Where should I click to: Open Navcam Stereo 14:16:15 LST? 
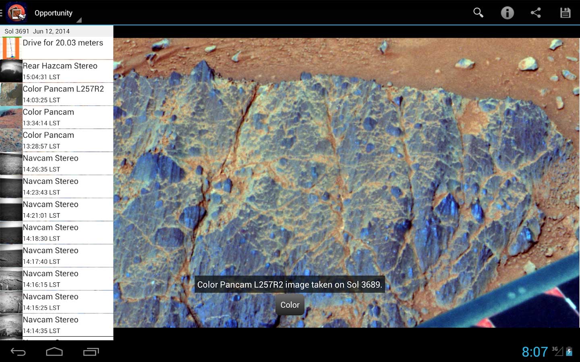pos(56,279)
